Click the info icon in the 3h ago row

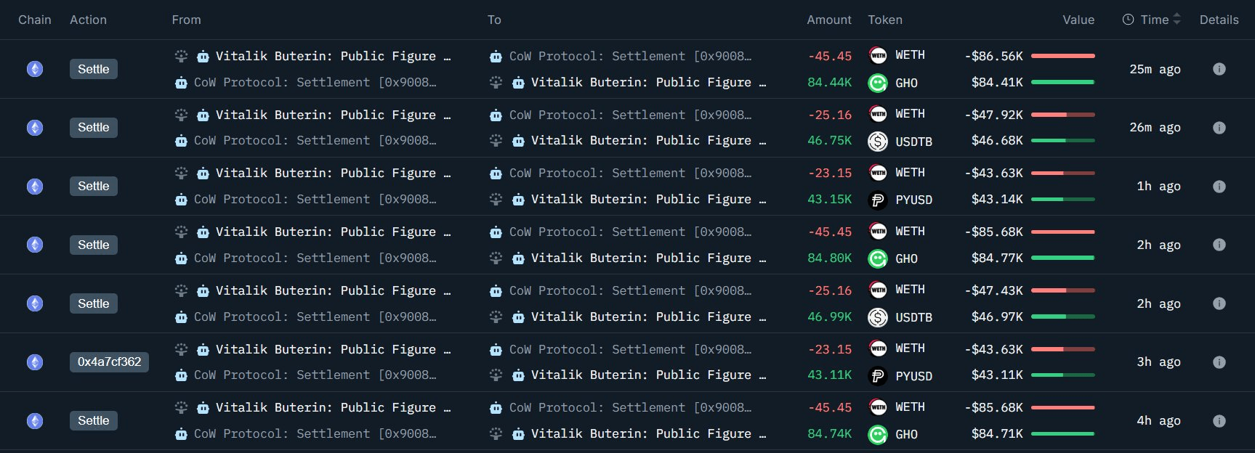coord(1219,362)
